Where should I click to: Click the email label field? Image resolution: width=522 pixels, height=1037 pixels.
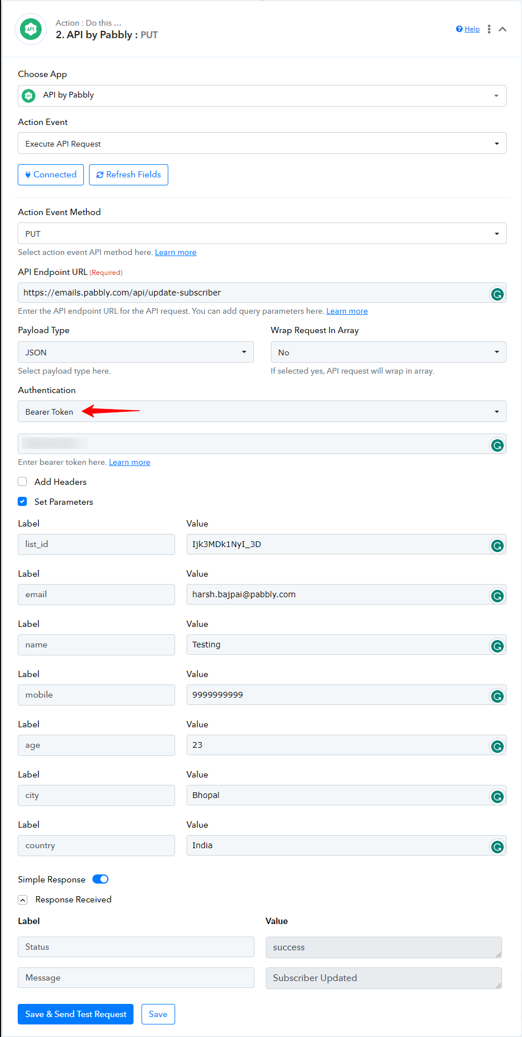[x=96, y=594]
